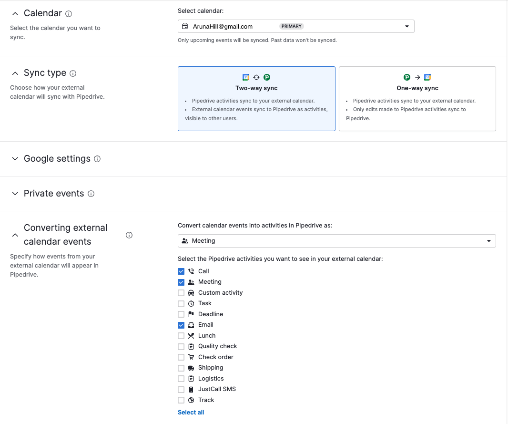
Task: Select the Two-way sync option
Action: pyautogui.click(x=256, y=99)
